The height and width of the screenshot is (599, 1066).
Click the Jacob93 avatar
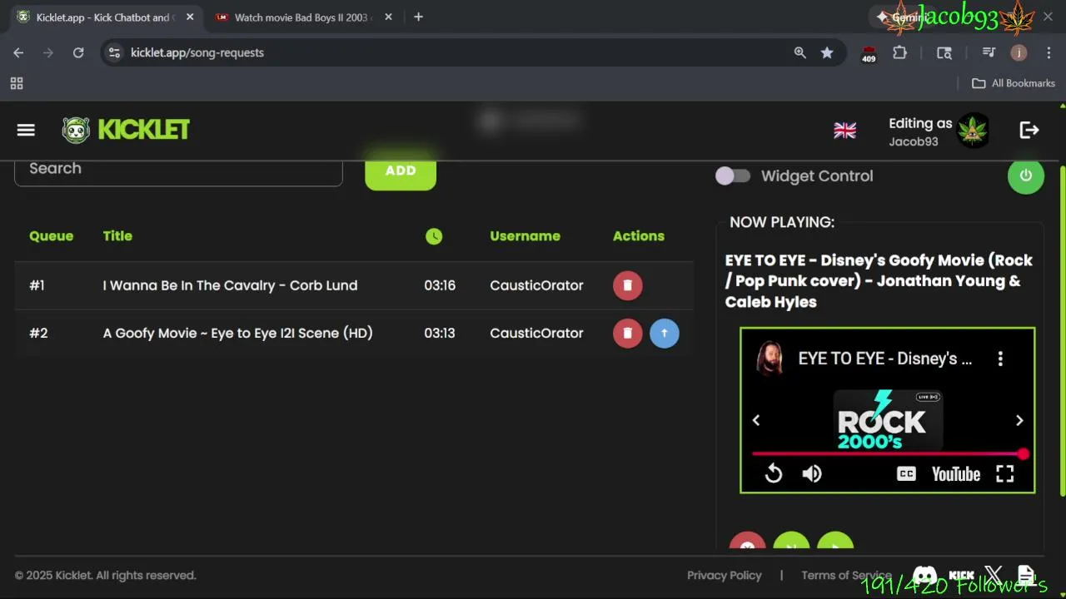coord(972,131)
